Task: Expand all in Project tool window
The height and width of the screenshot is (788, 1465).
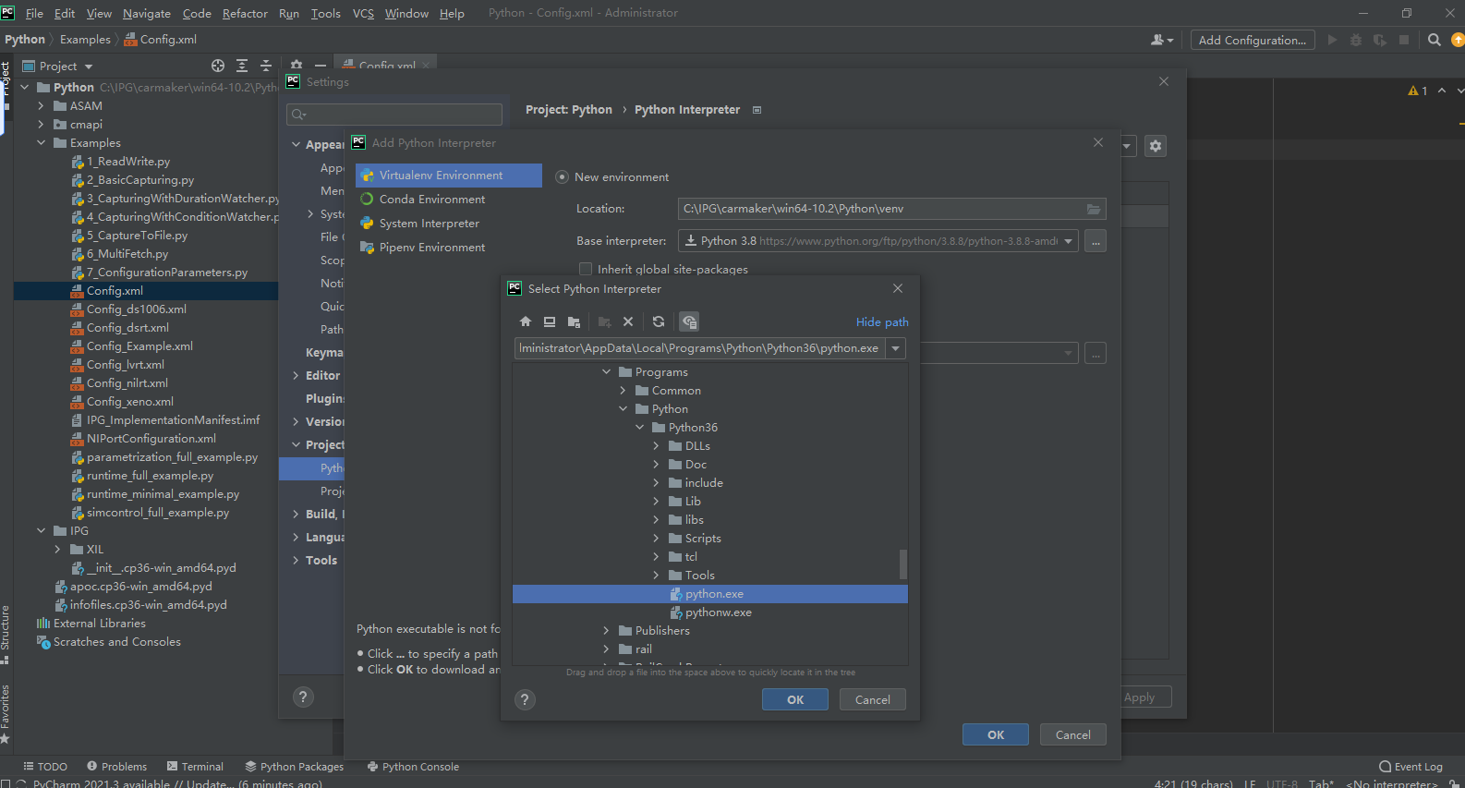Action: pyautogui.click(x=242, y=66)
